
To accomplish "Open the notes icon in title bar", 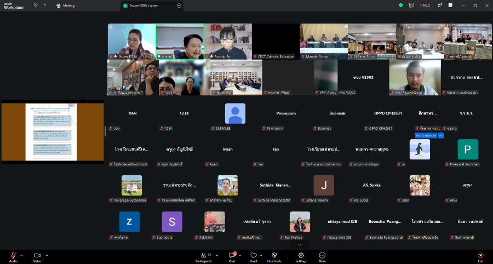I will pyautogui.click(x=411, y=5).
